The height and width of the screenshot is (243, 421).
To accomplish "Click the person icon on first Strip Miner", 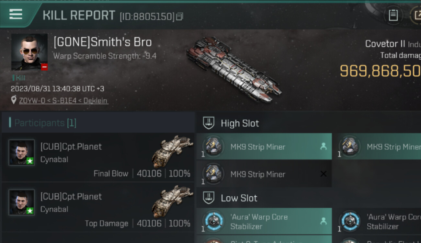I will [x=323, y=146].
